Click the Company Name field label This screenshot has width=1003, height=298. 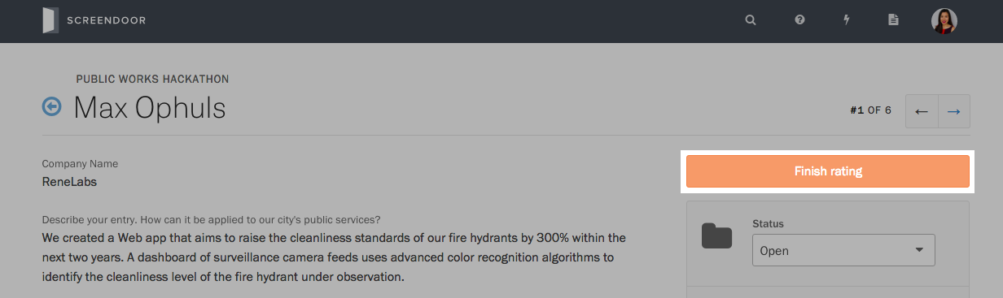pos(80,164)
